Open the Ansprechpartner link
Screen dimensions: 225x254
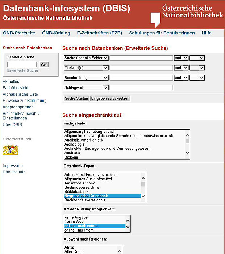tap(18, 107)
